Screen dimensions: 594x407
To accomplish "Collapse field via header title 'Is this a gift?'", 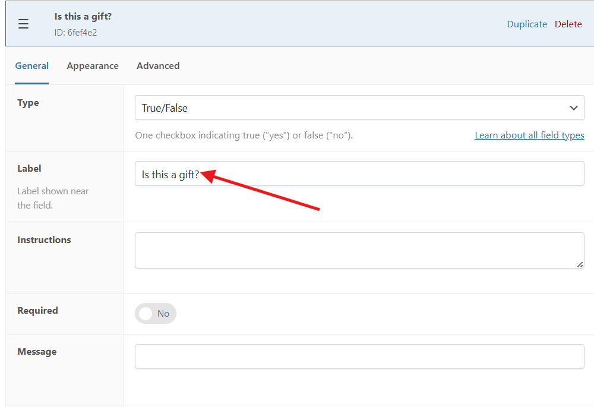I will point(83,17).
